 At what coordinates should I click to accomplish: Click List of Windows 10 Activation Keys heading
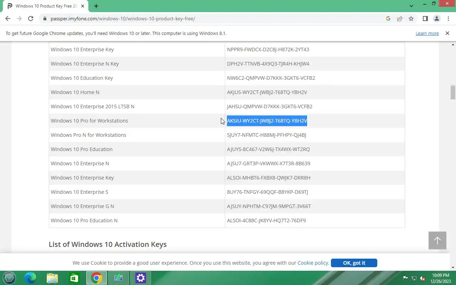[108, 244]
